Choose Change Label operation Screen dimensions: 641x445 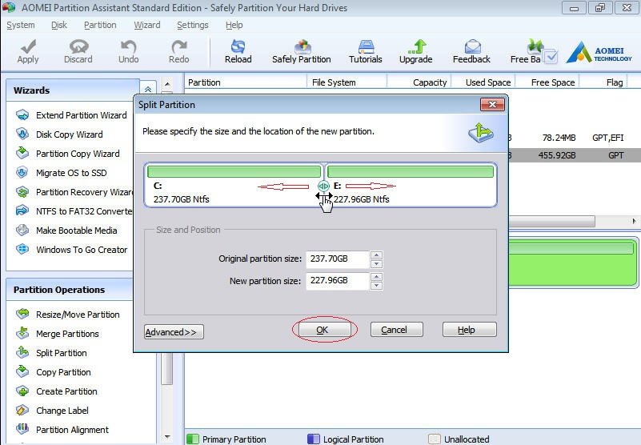point(52,411)
